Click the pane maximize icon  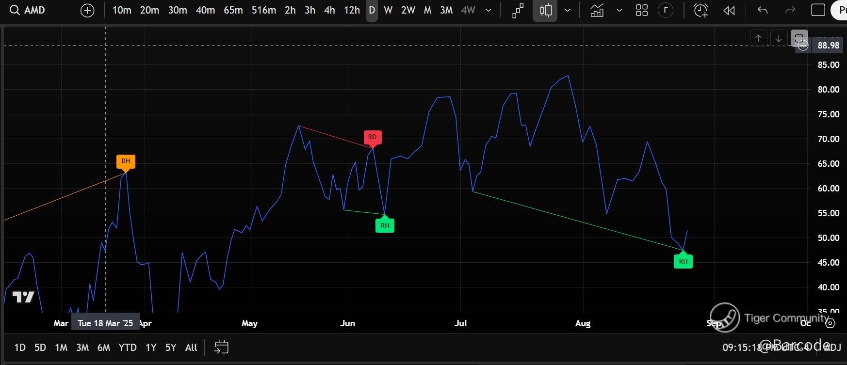click(799, 37)
